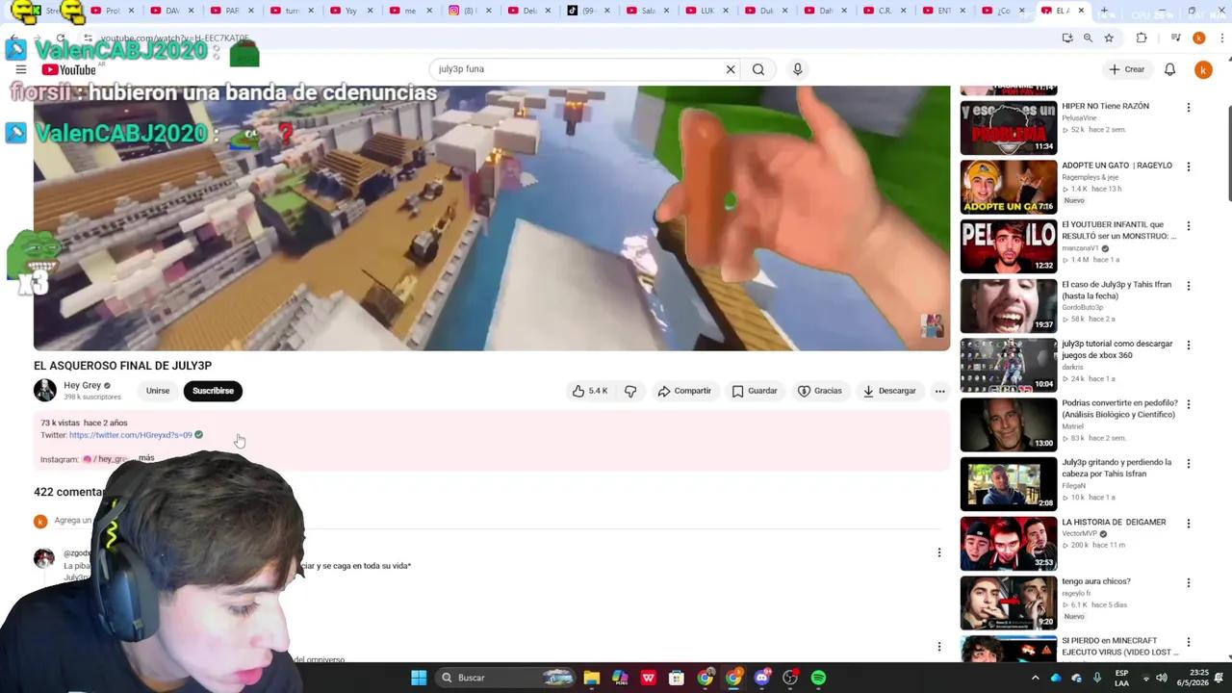Click Crear button in header
The width and height of the screenshot is (1232, 693).
point(1126,69)
